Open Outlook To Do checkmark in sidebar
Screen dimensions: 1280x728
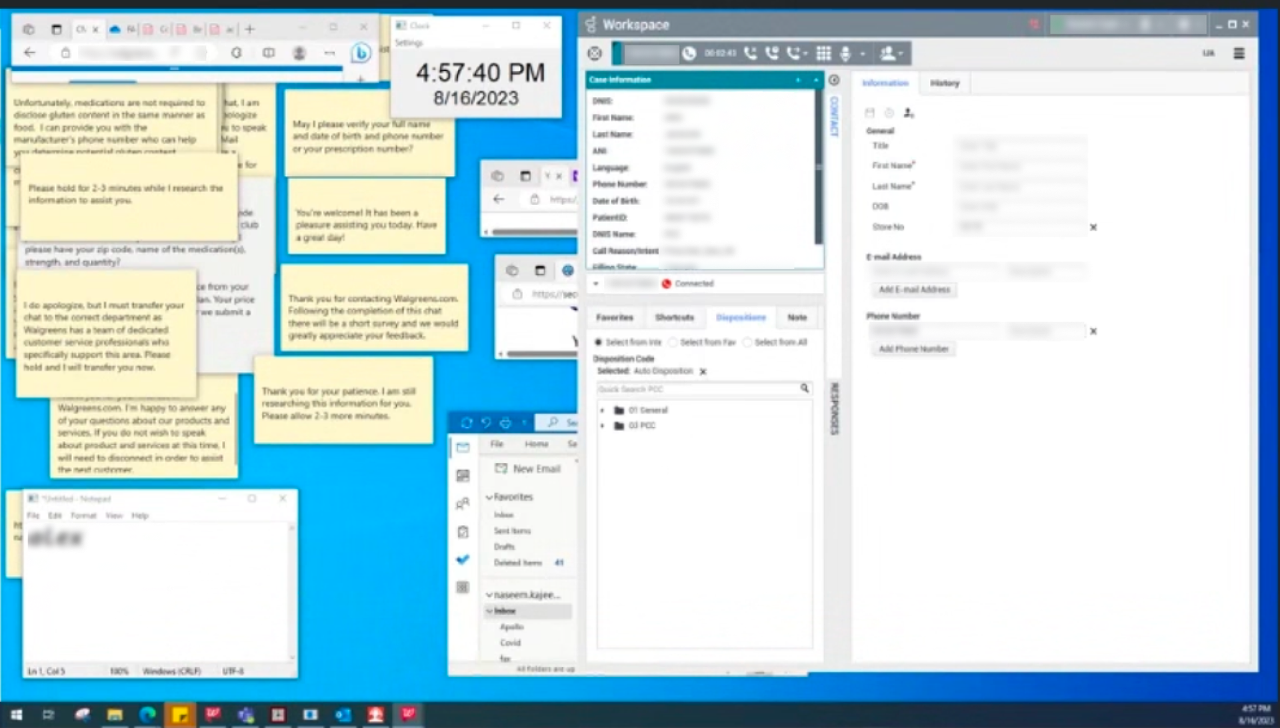(x=463, y=559)
